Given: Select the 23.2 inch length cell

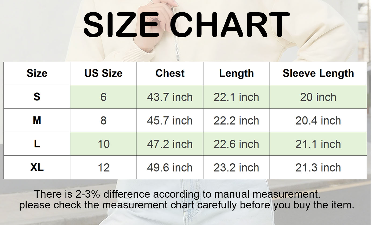Looking at the screenshot, I should click(x=236, y=168).
